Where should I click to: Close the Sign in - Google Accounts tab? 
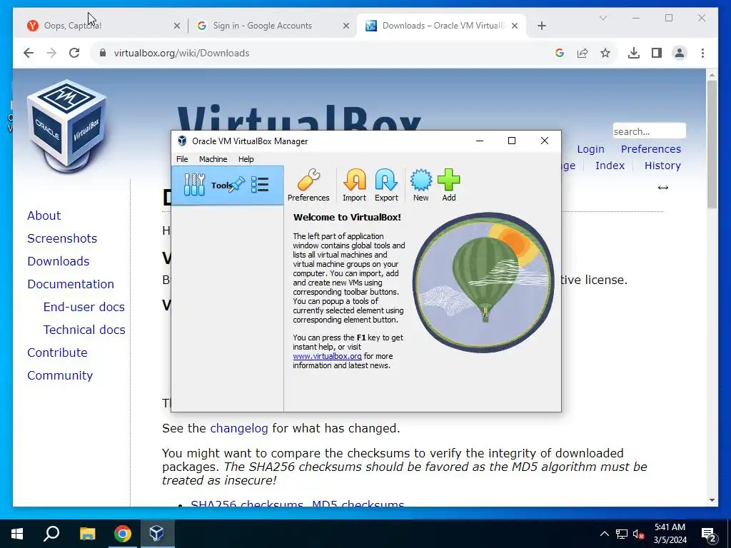pos(346,26)
